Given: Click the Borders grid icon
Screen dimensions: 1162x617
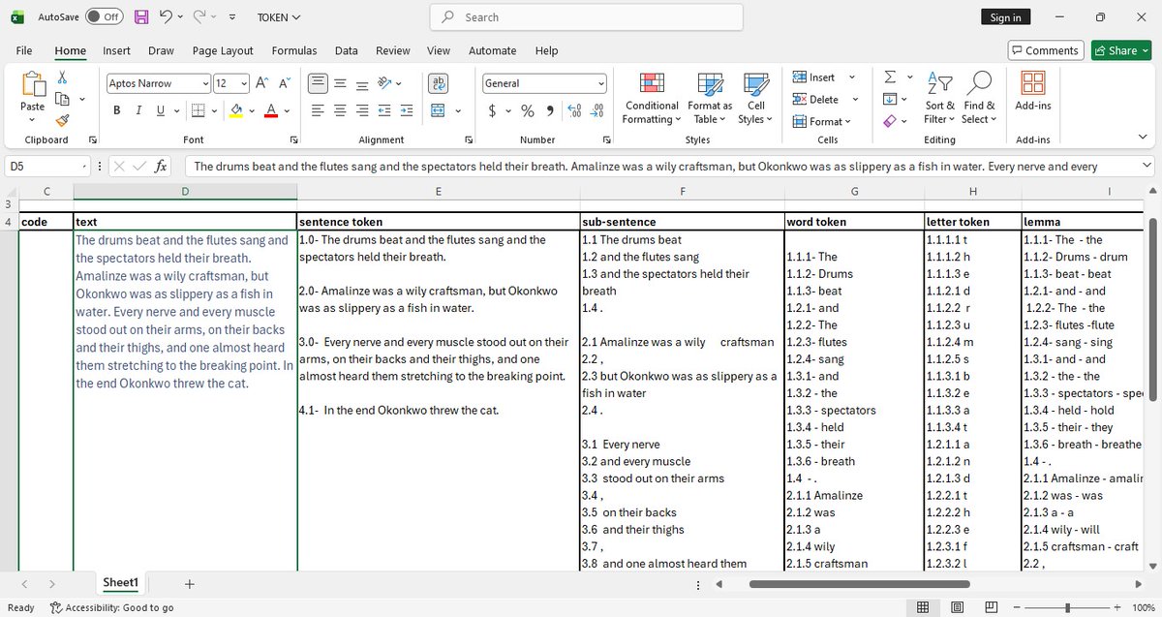Looking at the screenshot, I should coord(197,110).
